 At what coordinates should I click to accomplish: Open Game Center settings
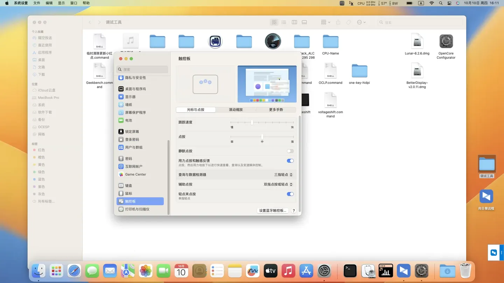tap(135, 174)
